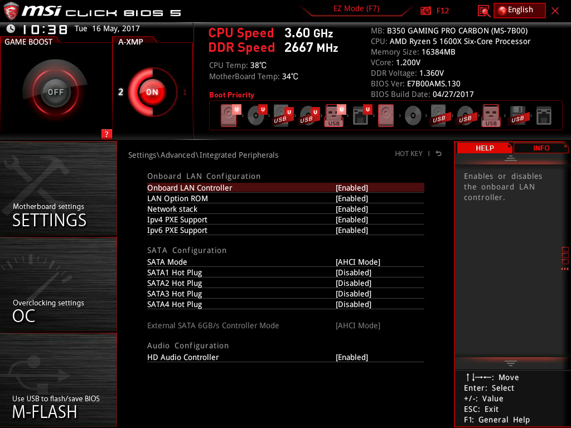This screenshot has width=571, height=428.
Task: Click the red question mark help icon
Action: [107, 134]
